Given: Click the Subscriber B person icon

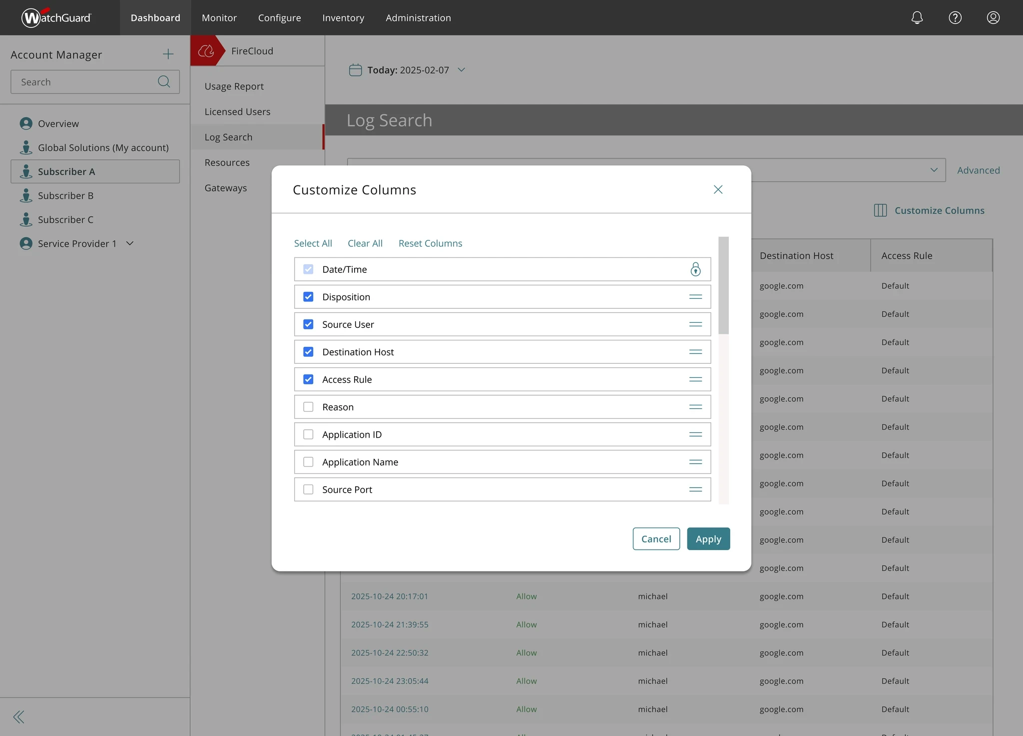Looking at the screenshot, I should [26, 195].
